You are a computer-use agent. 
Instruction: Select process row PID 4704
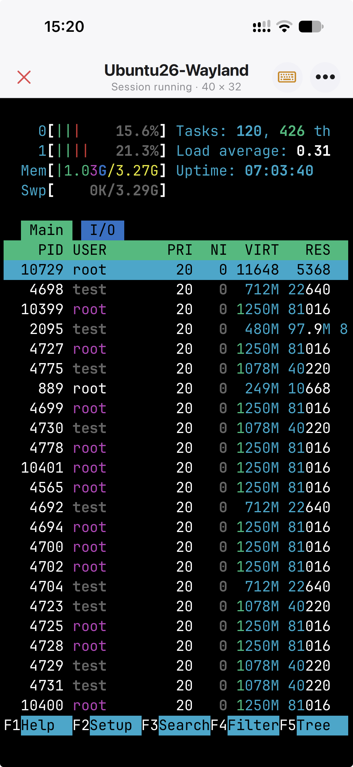(176, 587)
